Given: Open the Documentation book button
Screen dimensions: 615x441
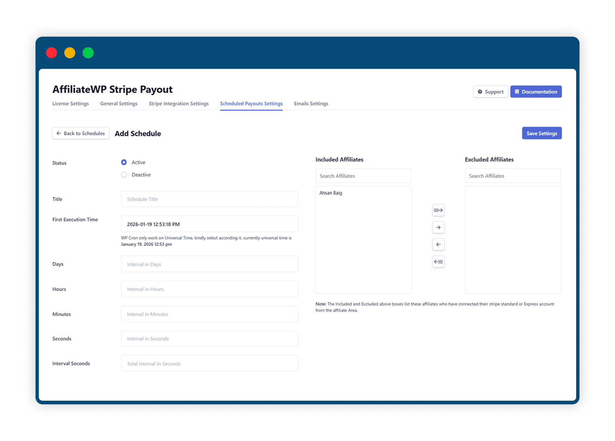Looking at the screenshot, I should click(536, 92).
